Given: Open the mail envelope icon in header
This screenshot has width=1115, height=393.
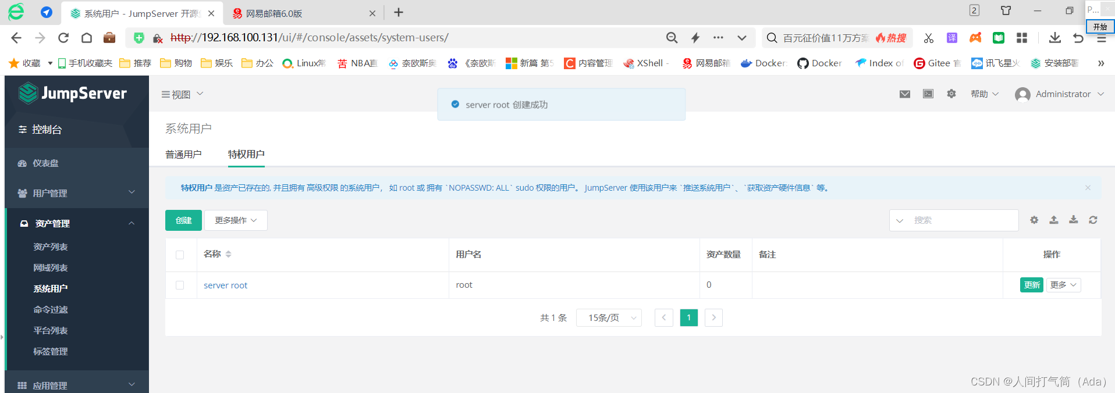Looking at the screenshot, I should click(905, 94).
